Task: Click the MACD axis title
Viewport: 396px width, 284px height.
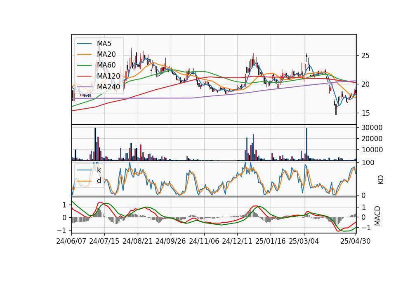Action: pos(377,216)
